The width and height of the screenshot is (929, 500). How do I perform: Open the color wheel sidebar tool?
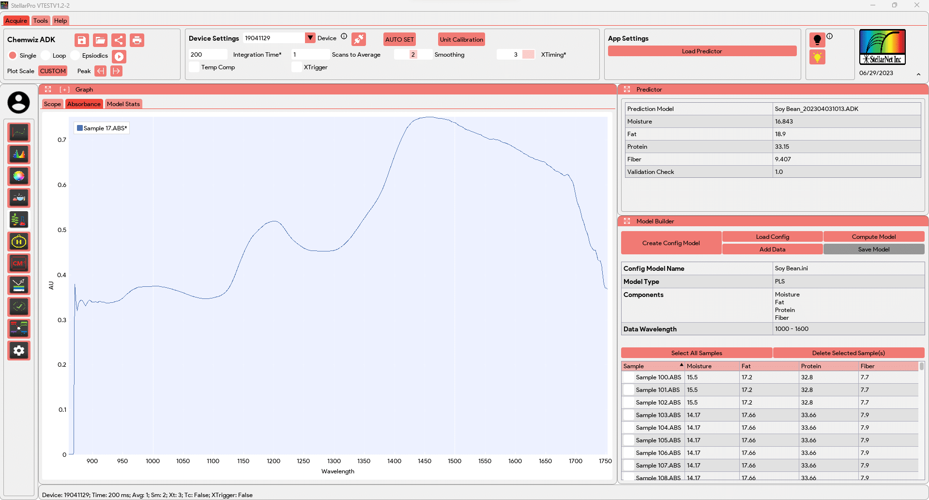point(19,176)
